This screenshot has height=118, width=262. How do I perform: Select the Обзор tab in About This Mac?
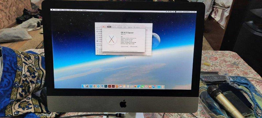109,27
